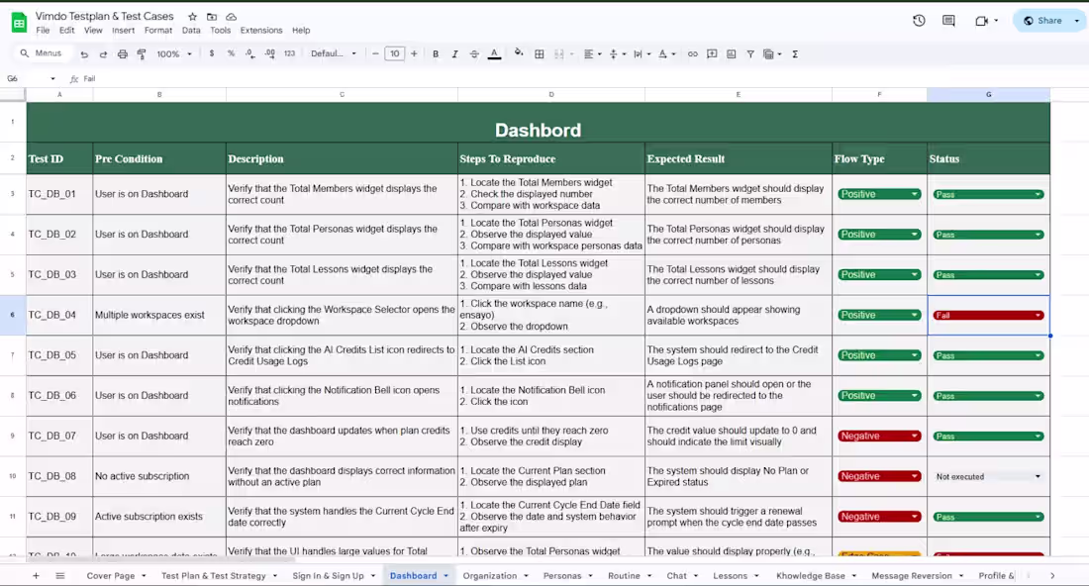
Task: Check the cloud save status icon
Action: point(232,17)
